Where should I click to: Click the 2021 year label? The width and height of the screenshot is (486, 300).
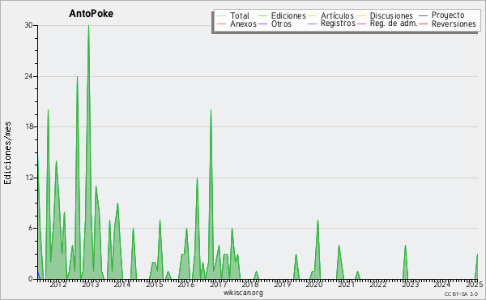point(346,285)
